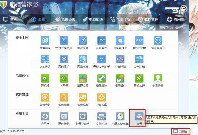The width and height of the screenshot is (198, 135).
Task: Open 软件升级 software upgrade tool
Action: click(45, 100)
